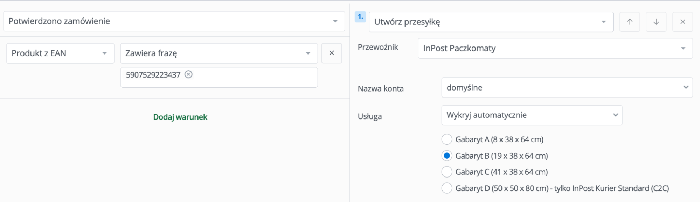This screenshot has height=202, width=700.
Task: Change carrier InPost Paczkomaty dropdown
Action: click(555, 48)
